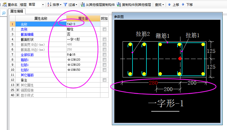Click the 一字形-1 title in diagram

[166, 103]
